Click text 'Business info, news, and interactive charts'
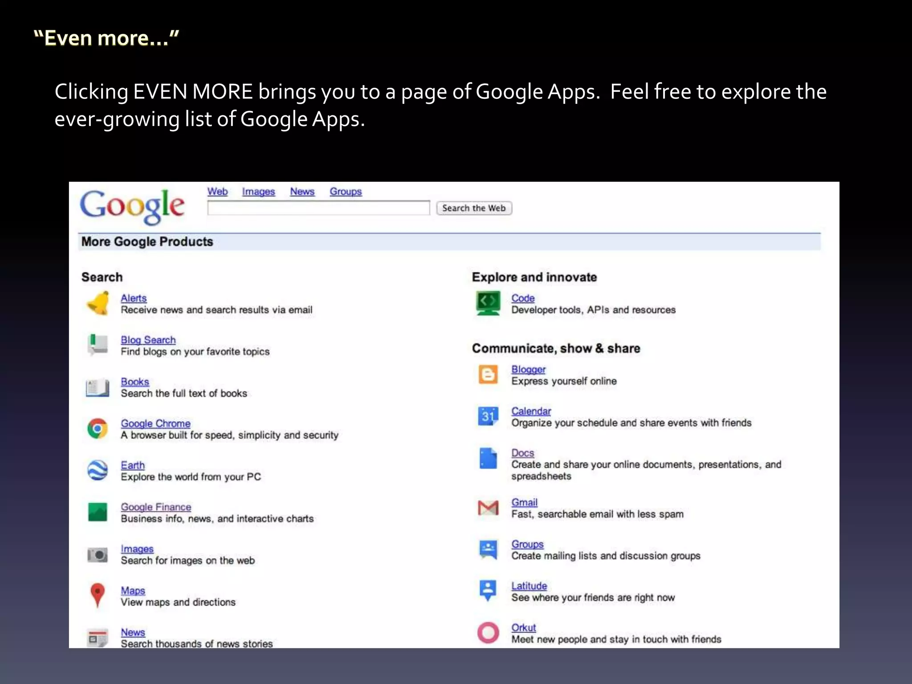The width and height of the screenshot is (912, 684). tap(217, 519)
